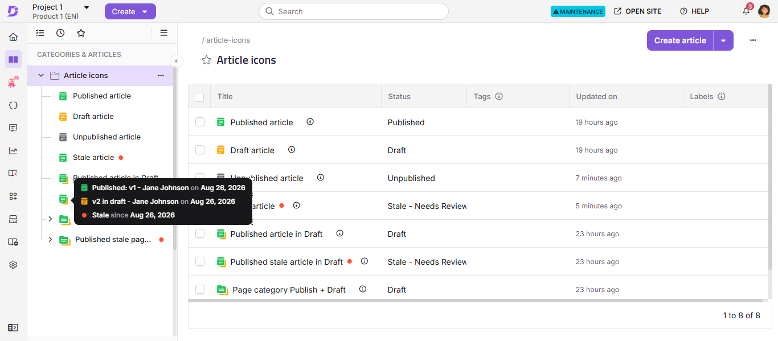
Task: Click info icon beside Unpublished article row
Action: (321, 178)
